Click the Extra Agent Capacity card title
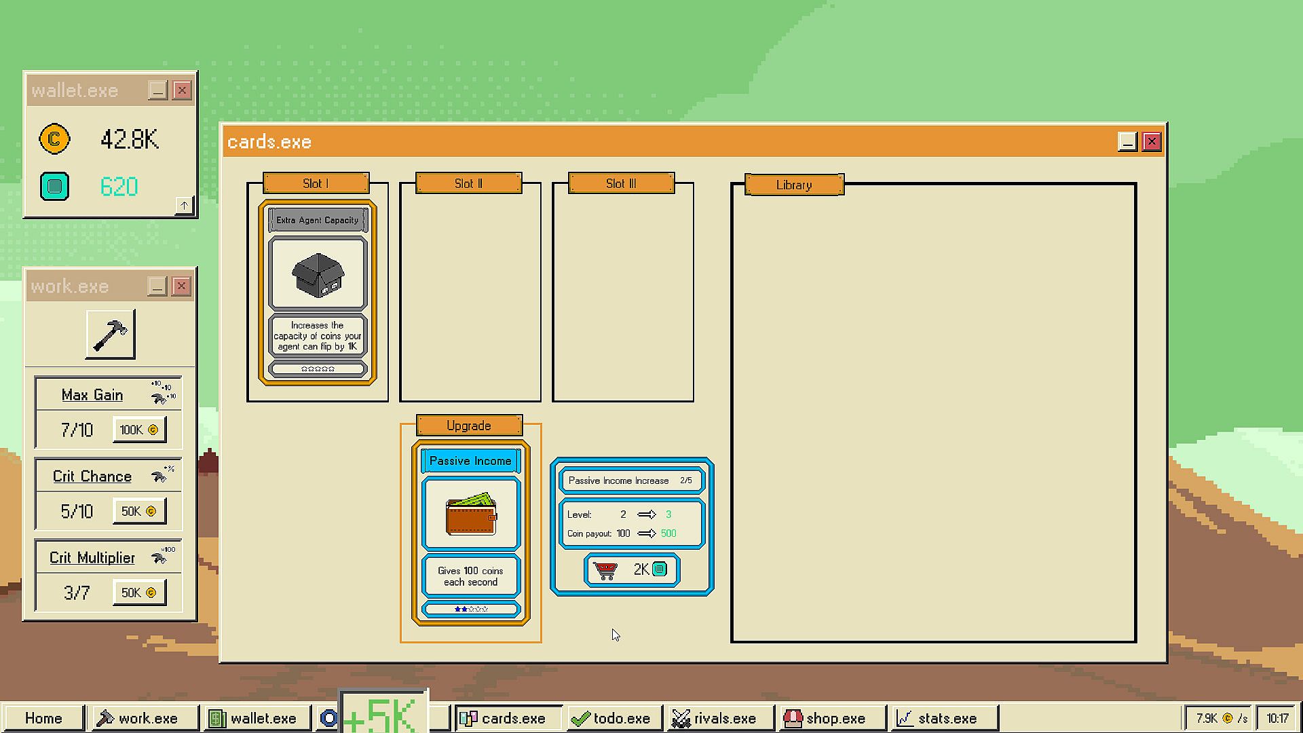 click(318, 220)
